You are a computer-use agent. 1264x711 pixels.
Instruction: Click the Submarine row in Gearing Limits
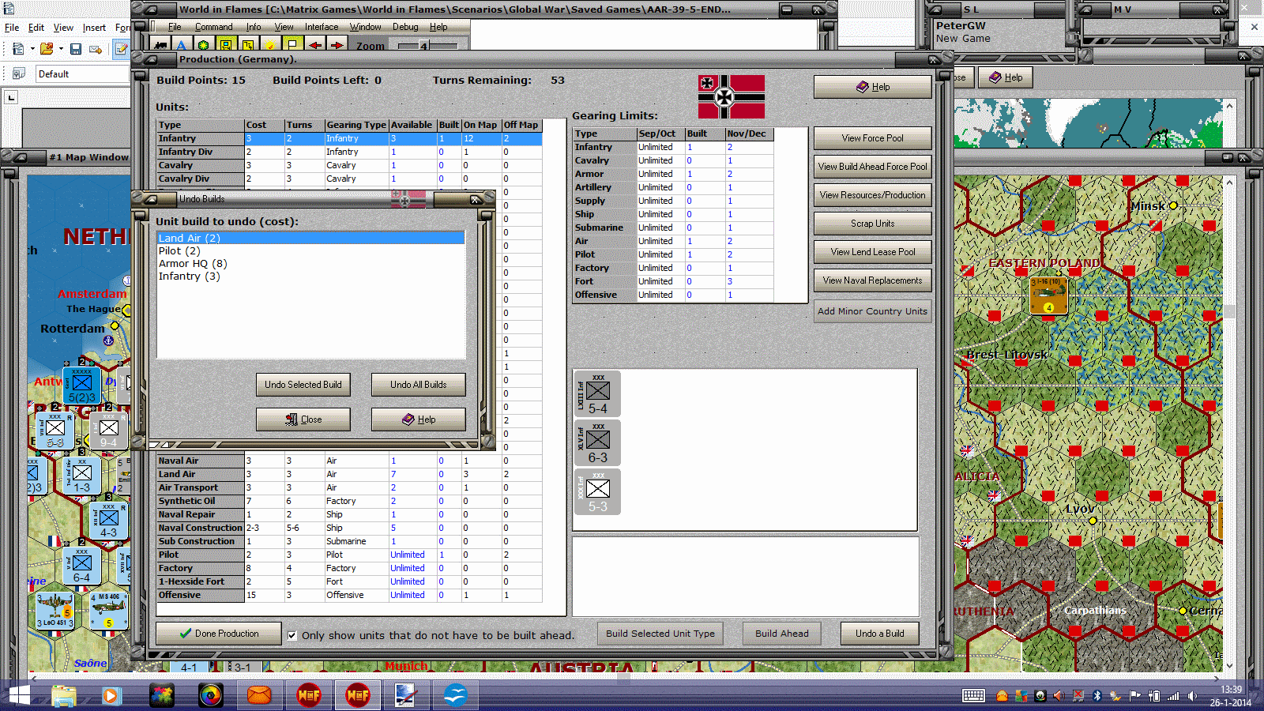pos(674,228)
